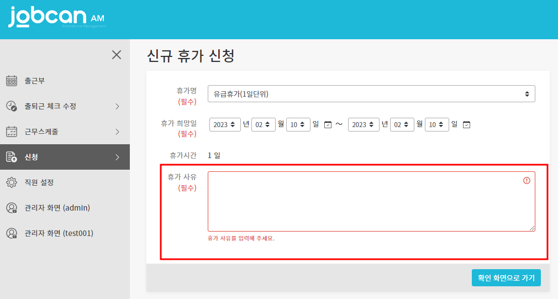This screenshot has width=558, height=299.
Task: Expand the 근무스케줄 submenu arrow
Action: (x=117, y=132)
